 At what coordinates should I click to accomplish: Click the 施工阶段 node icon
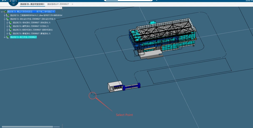(8, 37)
